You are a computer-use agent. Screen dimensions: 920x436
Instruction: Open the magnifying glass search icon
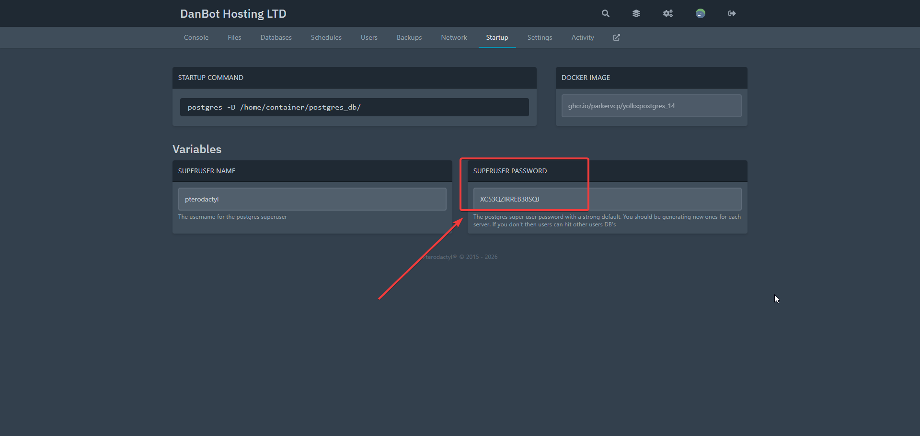(x=605, y=13)
